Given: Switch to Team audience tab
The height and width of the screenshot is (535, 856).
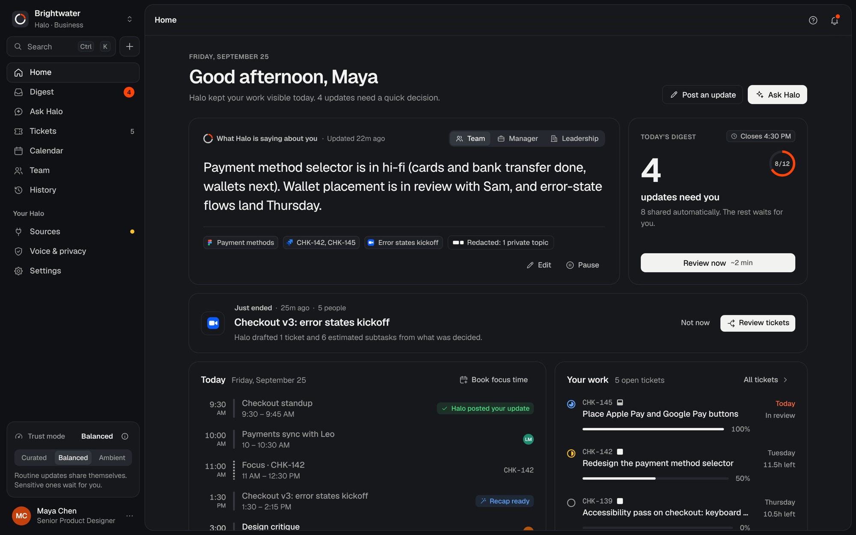Looking at the screenshot, I should coord(470,139).
